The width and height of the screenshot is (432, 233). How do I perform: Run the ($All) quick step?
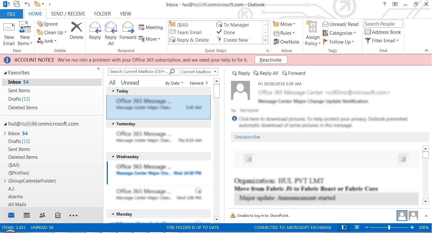[179, 25]
